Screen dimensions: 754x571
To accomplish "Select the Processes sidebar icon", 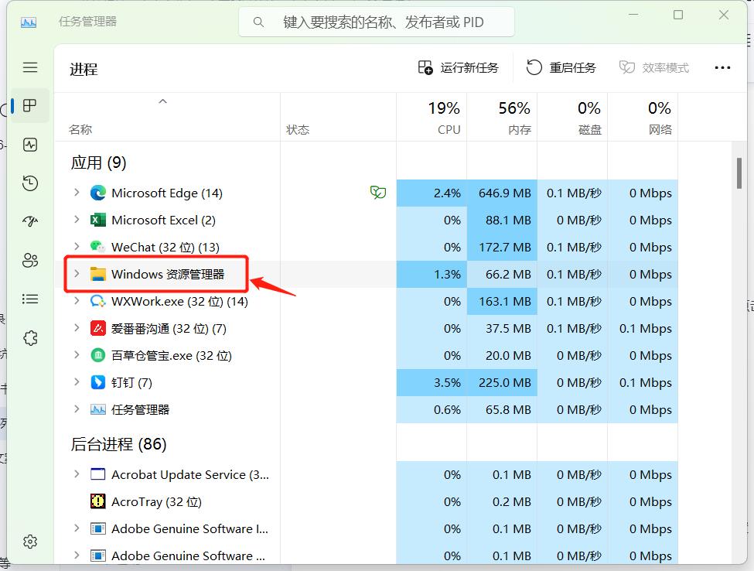I will [30, 105].
